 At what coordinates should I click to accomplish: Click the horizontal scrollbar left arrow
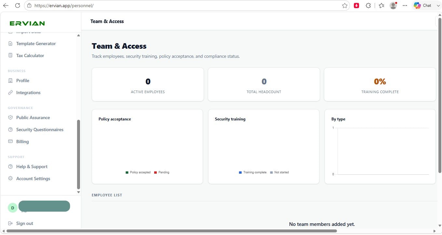(3, 231)
